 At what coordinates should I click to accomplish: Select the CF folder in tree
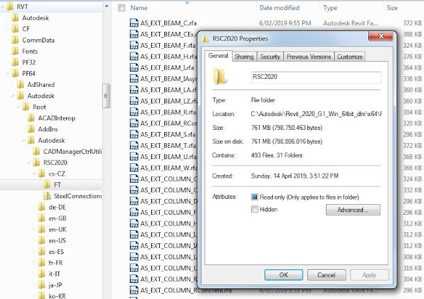tap(26, 29)
